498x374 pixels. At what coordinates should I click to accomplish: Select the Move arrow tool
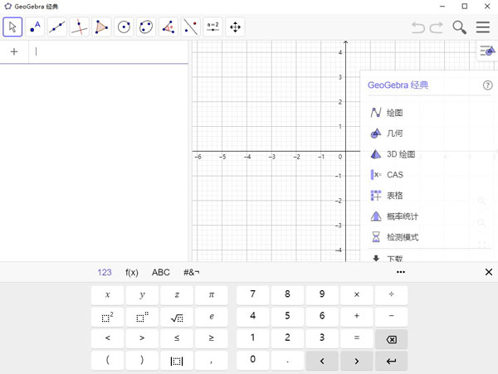(12, 27)
